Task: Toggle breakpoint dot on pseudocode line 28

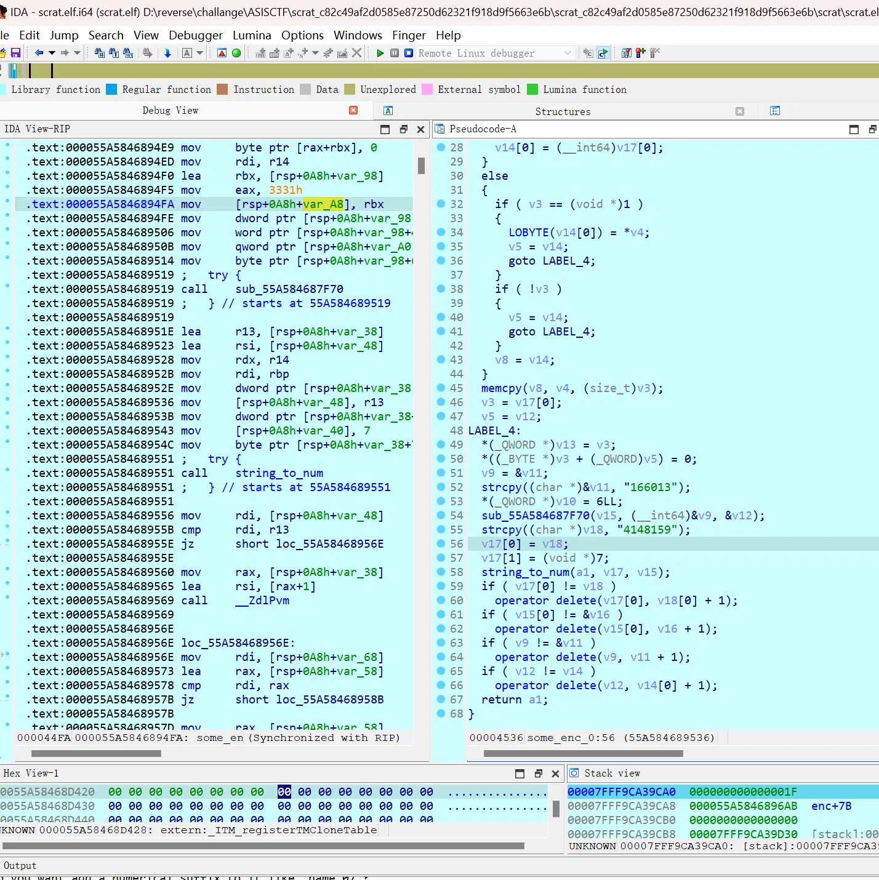Action: tap(441, 147)
